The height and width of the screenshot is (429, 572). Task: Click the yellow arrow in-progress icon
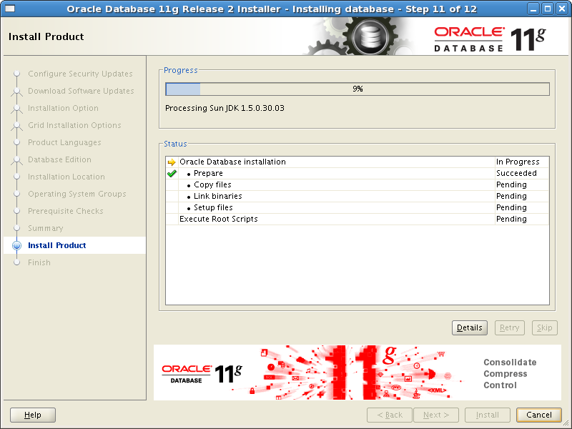tap(172, 162)
